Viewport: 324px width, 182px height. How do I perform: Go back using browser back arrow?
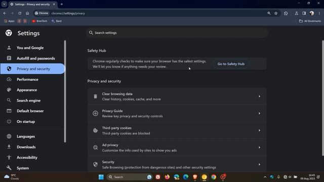click(5, 13)
